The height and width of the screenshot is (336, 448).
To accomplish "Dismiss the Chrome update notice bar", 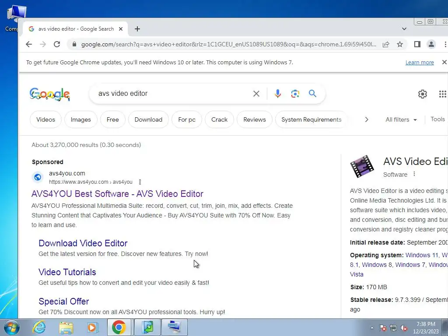I will (444, 62).
